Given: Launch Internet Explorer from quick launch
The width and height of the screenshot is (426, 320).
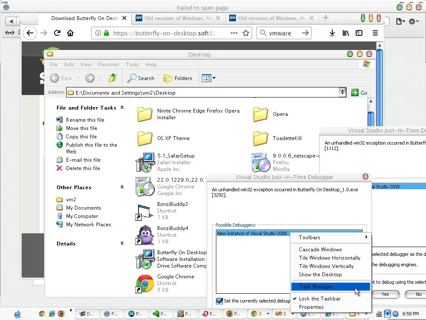Looking at the screenshot, I should pyautogui.click(x=52, y=314).
